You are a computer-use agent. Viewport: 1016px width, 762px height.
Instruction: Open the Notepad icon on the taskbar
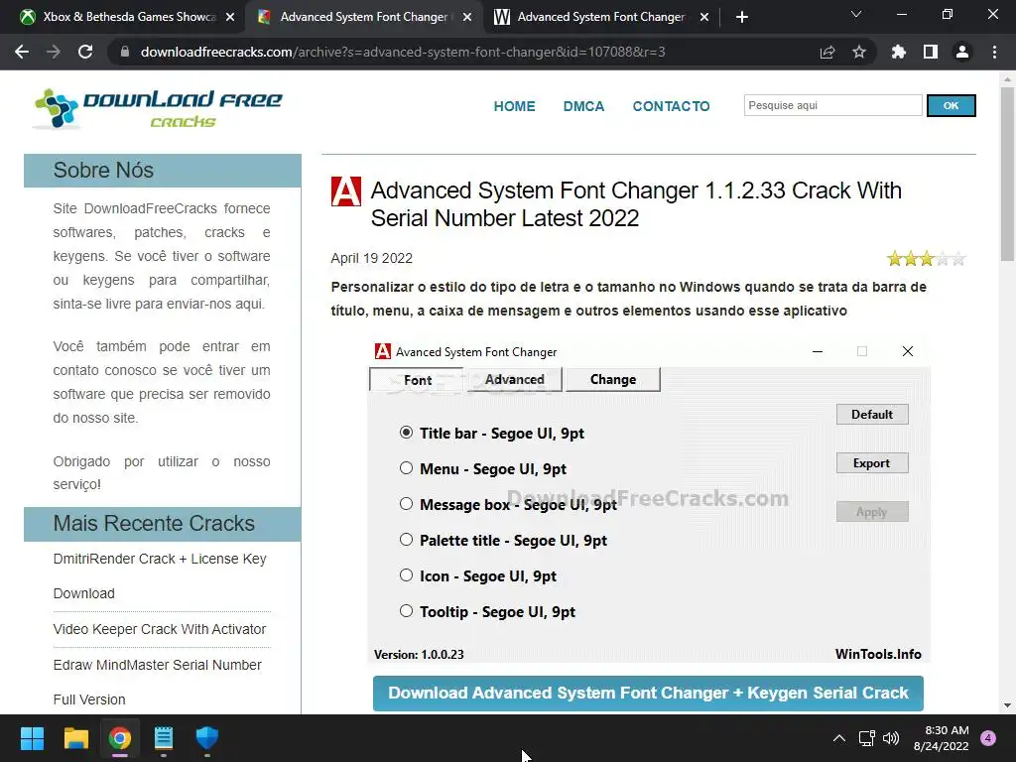(164, 738)
